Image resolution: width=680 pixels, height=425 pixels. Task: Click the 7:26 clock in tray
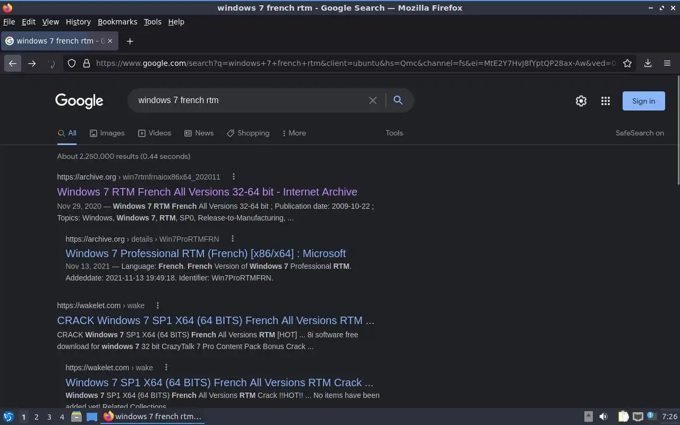[669, 416]
